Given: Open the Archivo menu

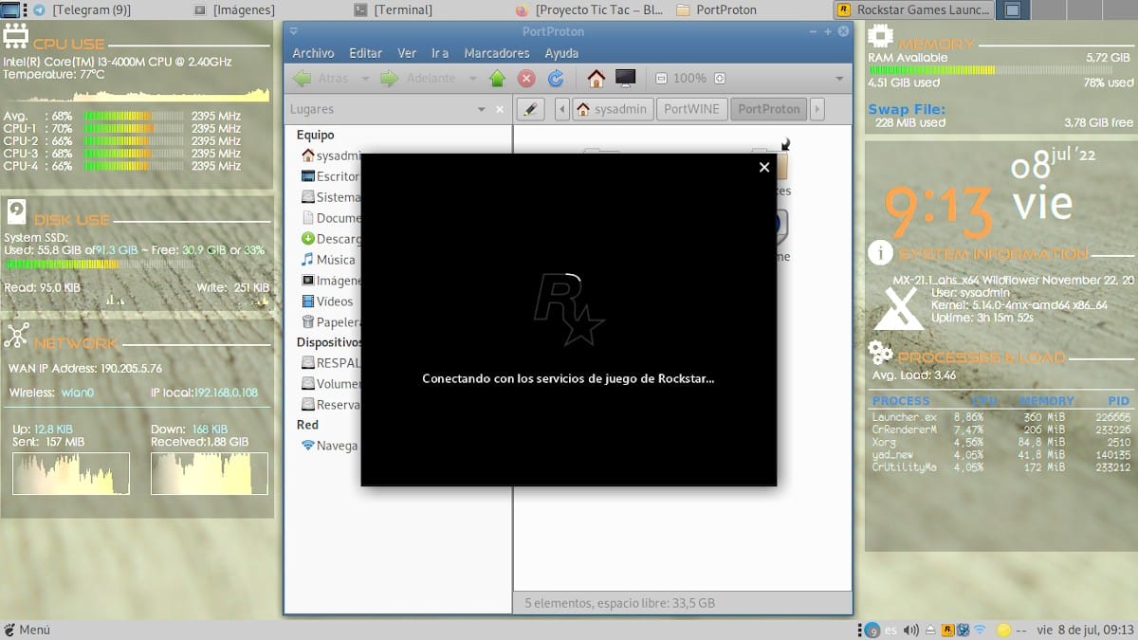Looking at the screenshot, I should coord(313,53).
